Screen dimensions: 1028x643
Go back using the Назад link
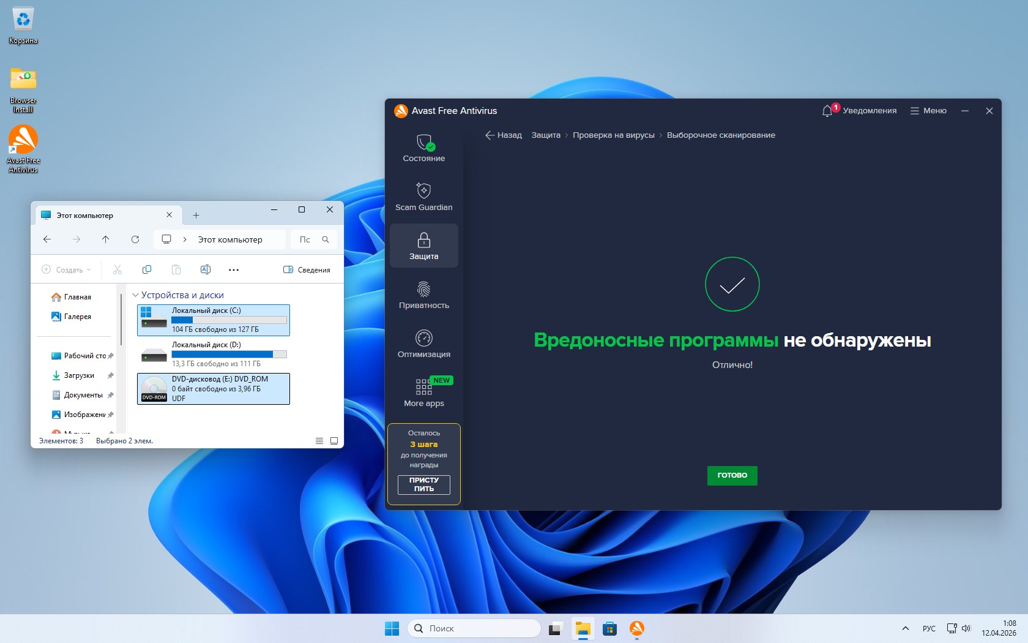point(504,135)
